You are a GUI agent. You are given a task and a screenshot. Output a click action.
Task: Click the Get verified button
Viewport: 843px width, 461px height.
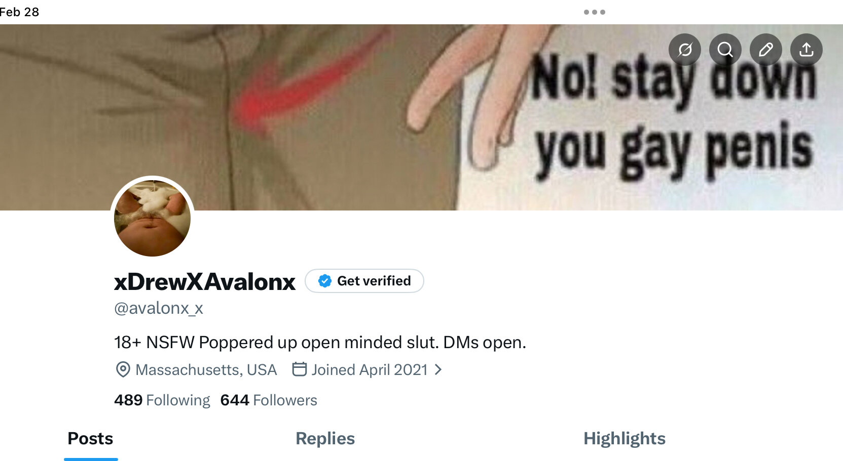coord(364,281)
